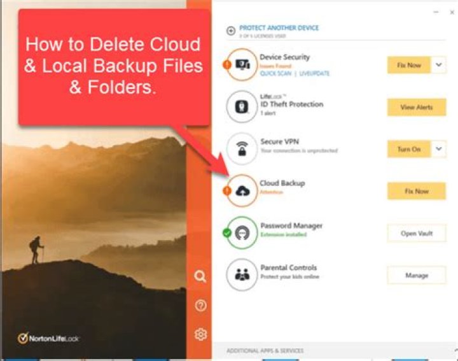Viewport: 458px width, 361px height.
Task: Open the help question mark icon
Action: pos(200,306)
